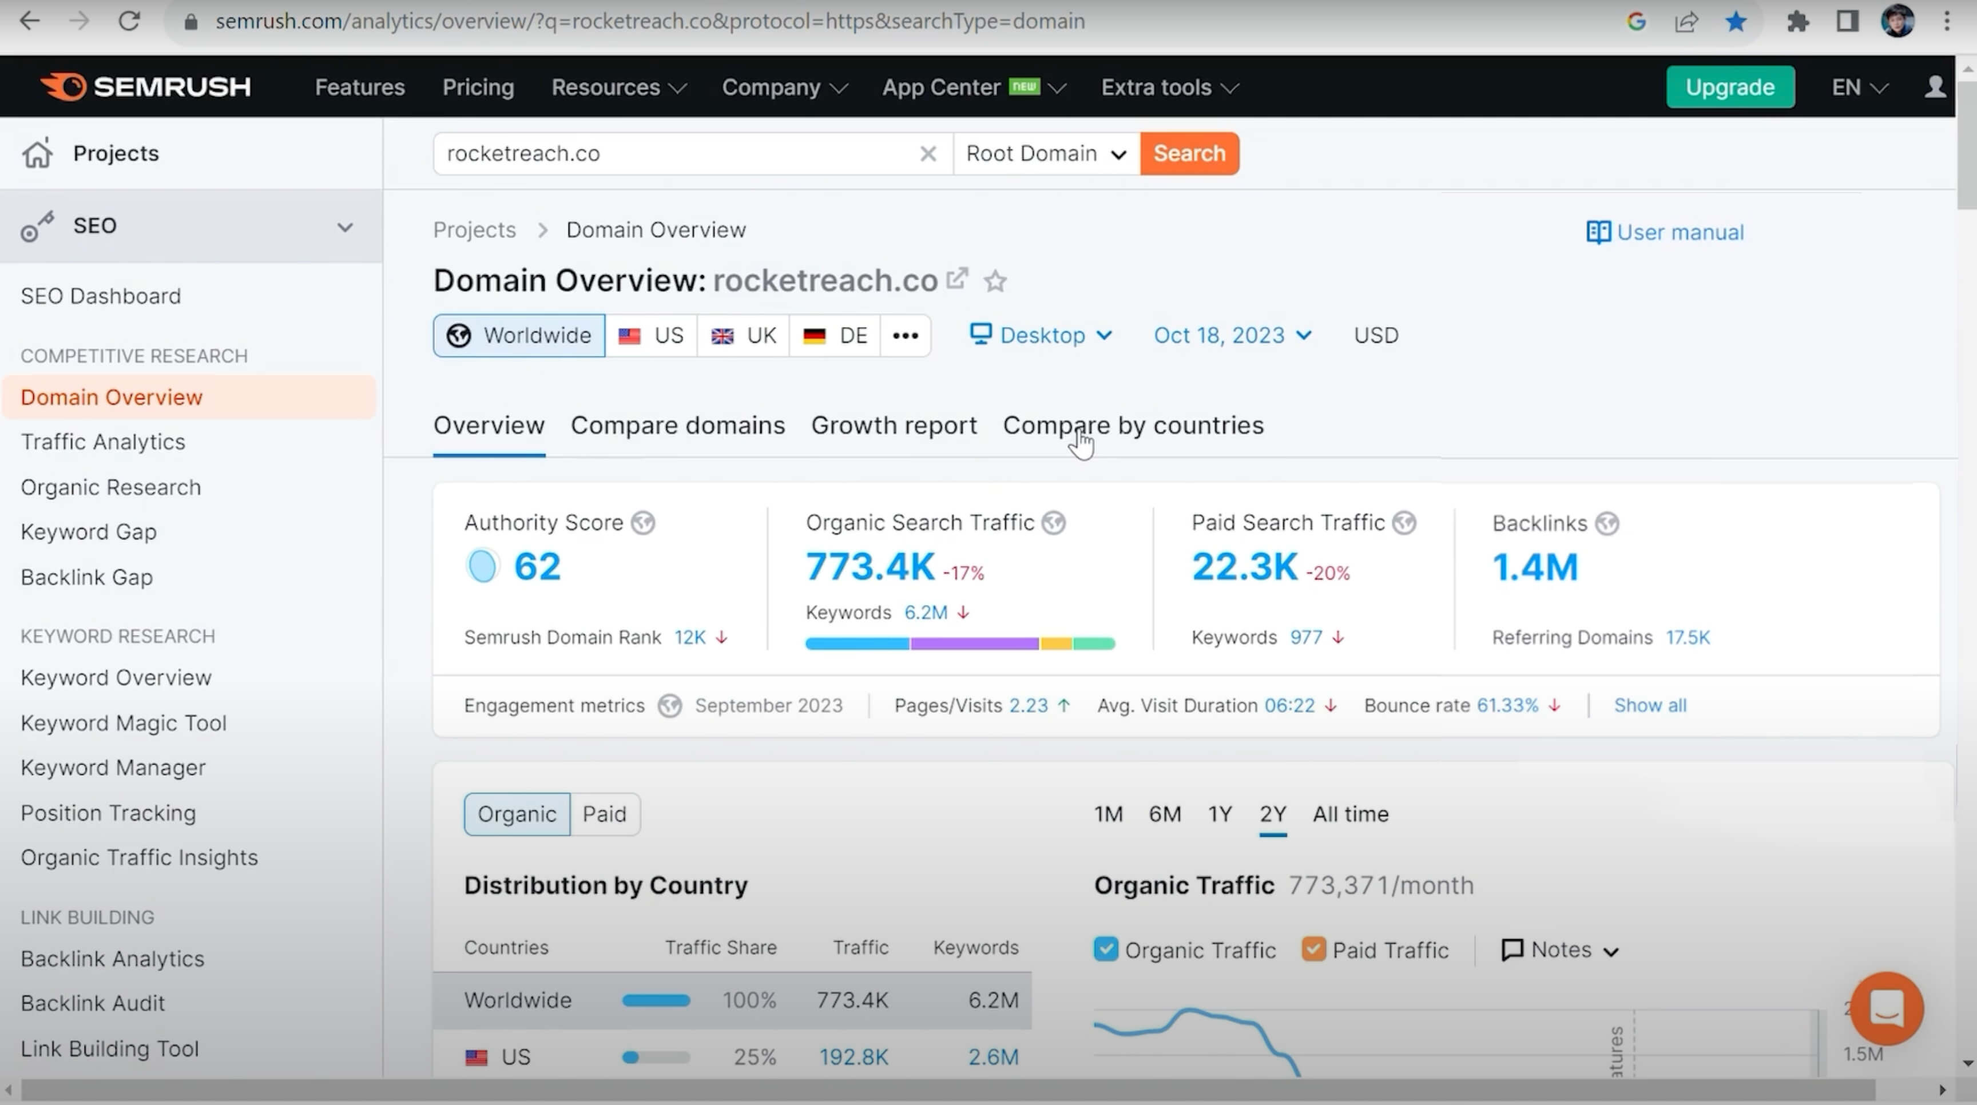Screen dimensions: 1977x1105
Task: Open the Root Domain dropdown
Action: 1045,153
